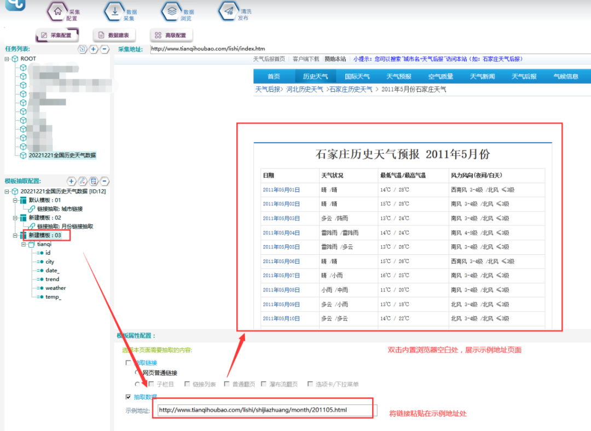Click the link icon beside 模板抽取配置
This screenshot has height=431, width=591.
pos(82,181)
